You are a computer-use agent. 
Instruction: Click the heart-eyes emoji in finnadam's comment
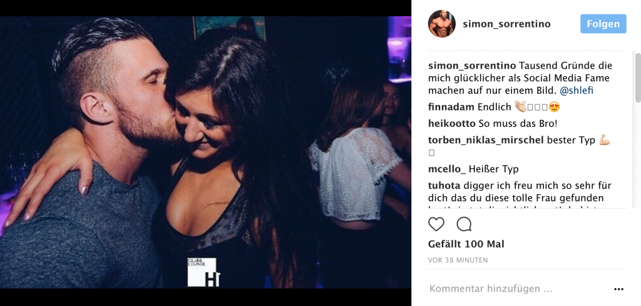pyautogui.click(x=555, y=107)
